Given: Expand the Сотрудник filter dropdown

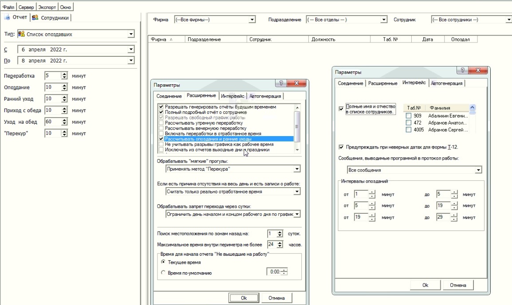Looking at the screenshot, I should [x=508, y=20].
